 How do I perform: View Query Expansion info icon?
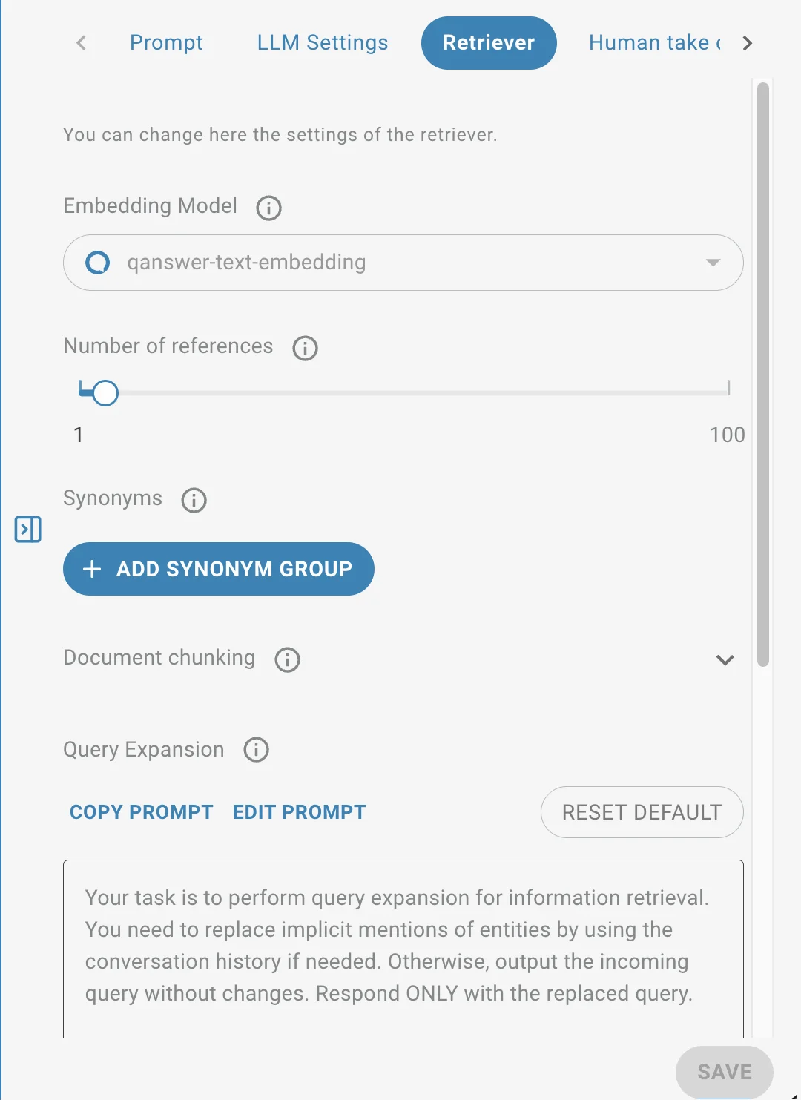click(x=256, y=750)
